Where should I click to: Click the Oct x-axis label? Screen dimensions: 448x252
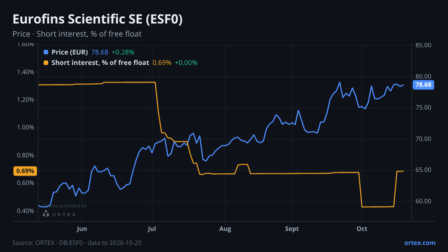[x=362, y=229]
